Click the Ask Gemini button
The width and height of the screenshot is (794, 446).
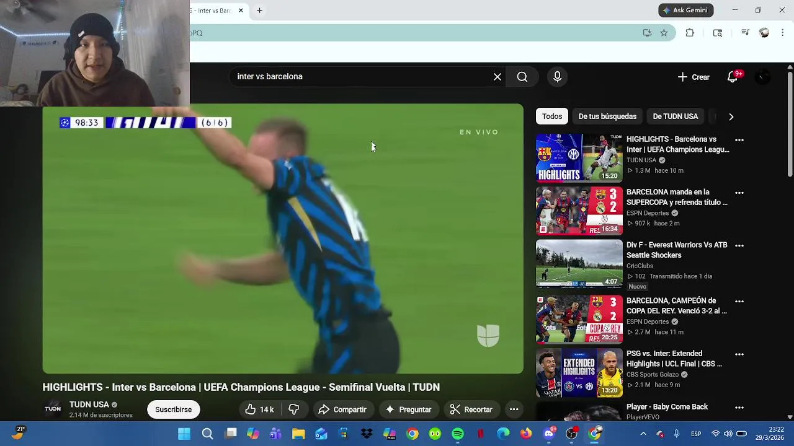click(686, 11)
